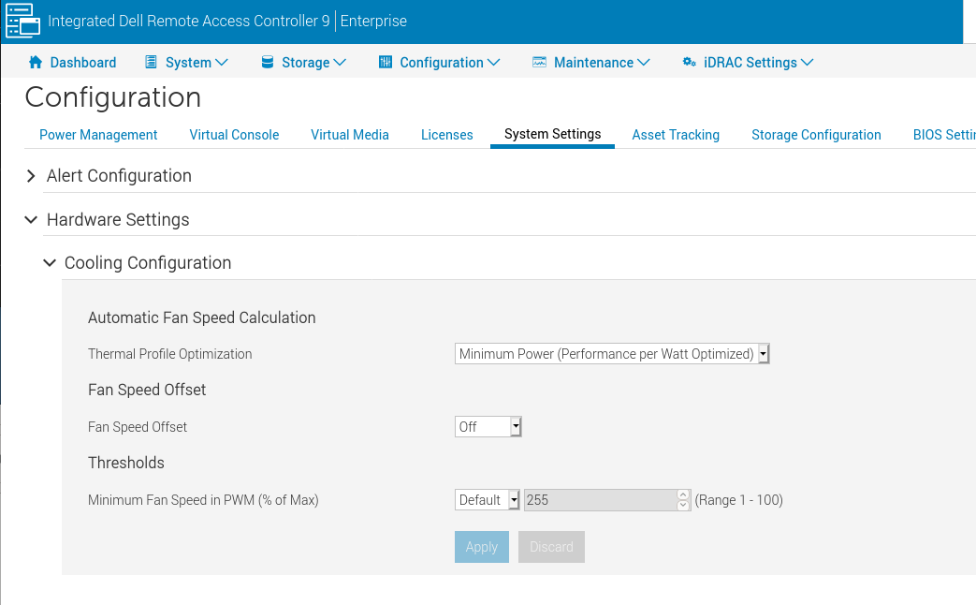
Task: Click the Discard button
Action: (x=551, y=547)
